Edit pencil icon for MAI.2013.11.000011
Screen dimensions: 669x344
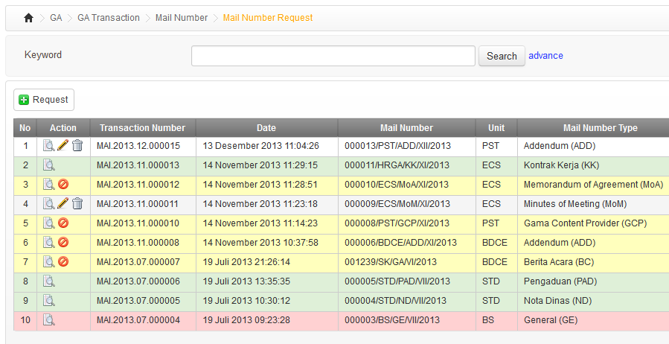63,204
